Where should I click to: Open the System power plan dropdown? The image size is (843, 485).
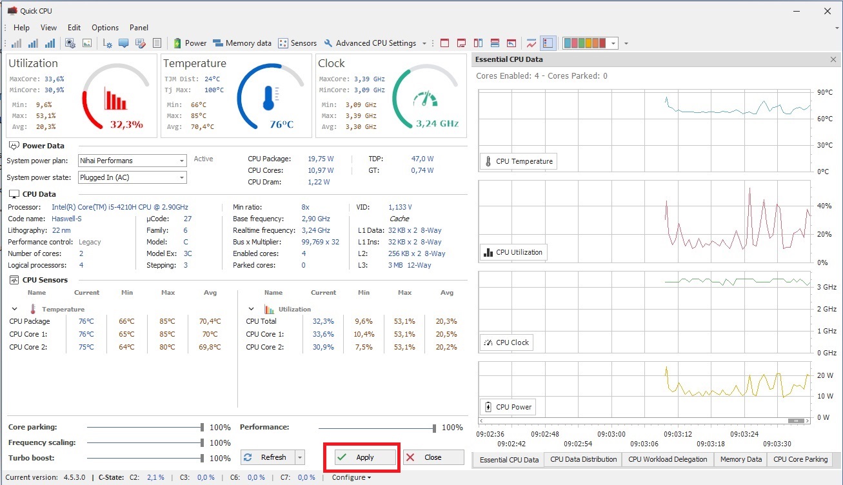coord(182,161)
